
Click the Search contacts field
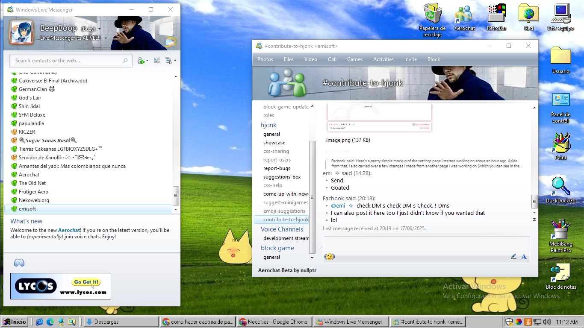(x=71, y=61)
